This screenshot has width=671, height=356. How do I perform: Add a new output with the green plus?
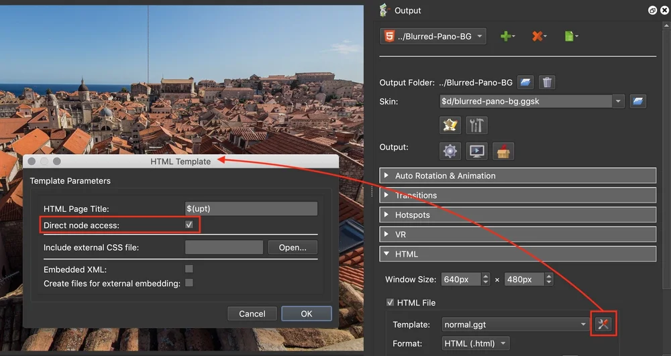click(507, 36)
